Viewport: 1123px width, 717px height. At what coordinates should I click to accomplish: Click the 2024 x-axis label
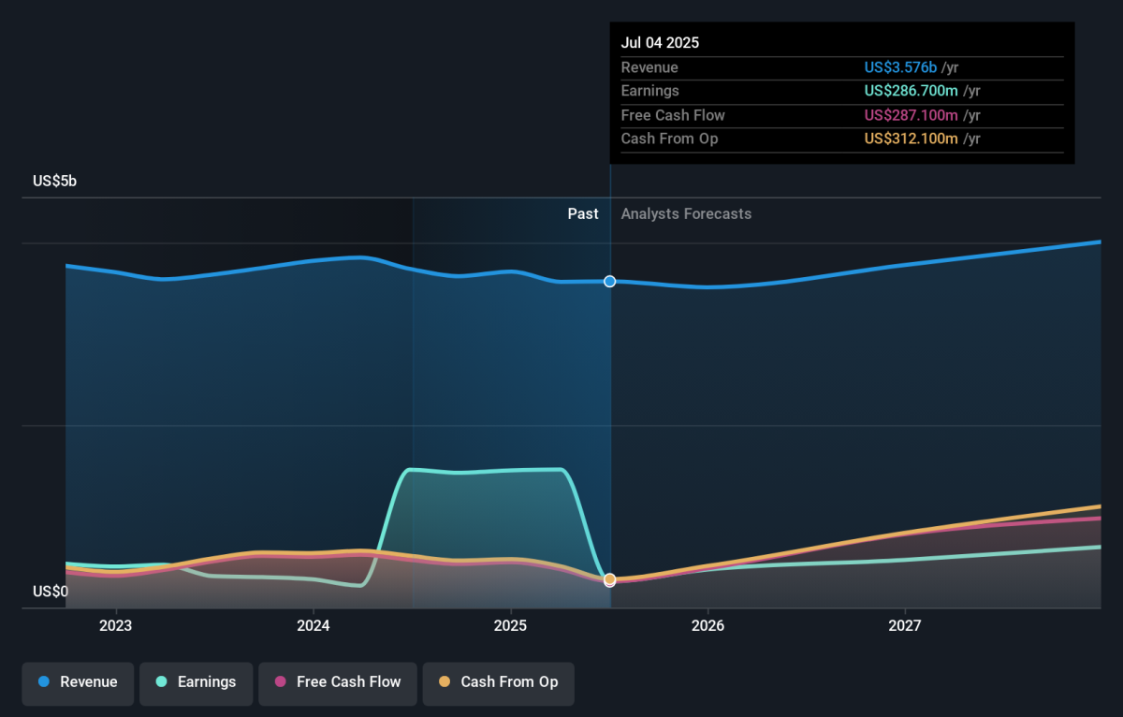pos(314,624)
